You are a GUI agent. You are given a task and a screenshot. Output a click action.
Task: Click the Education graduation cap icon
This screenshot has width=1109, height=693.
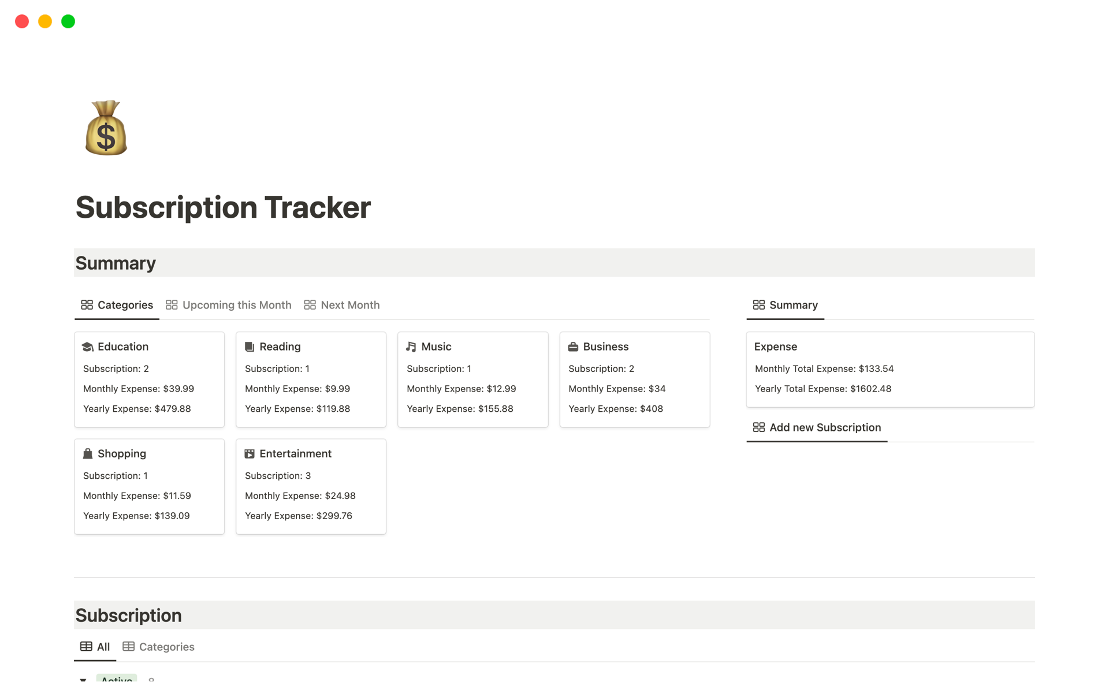(x=88, y=346)
